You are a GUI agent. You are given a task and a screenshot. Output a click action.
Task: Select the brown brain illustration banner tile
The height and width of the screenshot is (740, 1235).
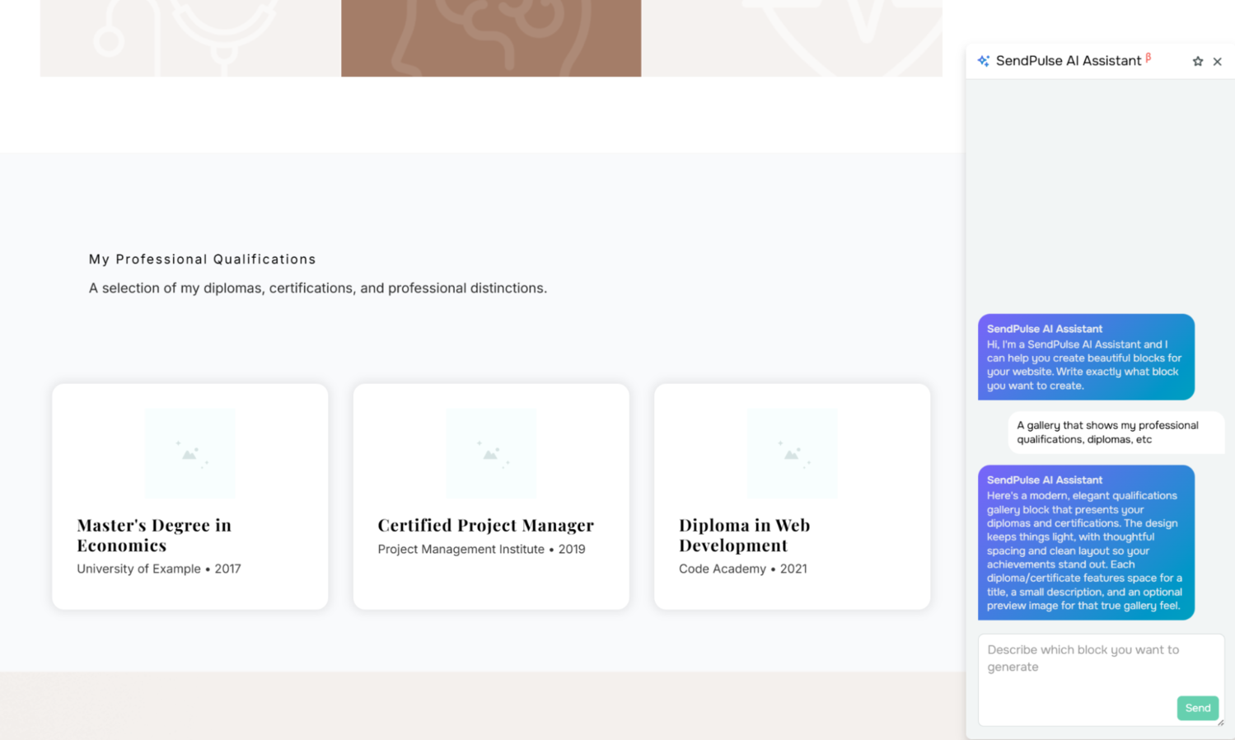click(490, 38)
